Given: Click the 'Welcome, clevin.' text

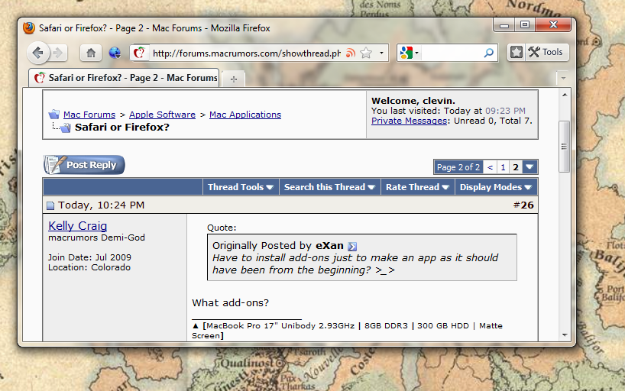Looking at the screenshot, I should click(x=413, y=101).
